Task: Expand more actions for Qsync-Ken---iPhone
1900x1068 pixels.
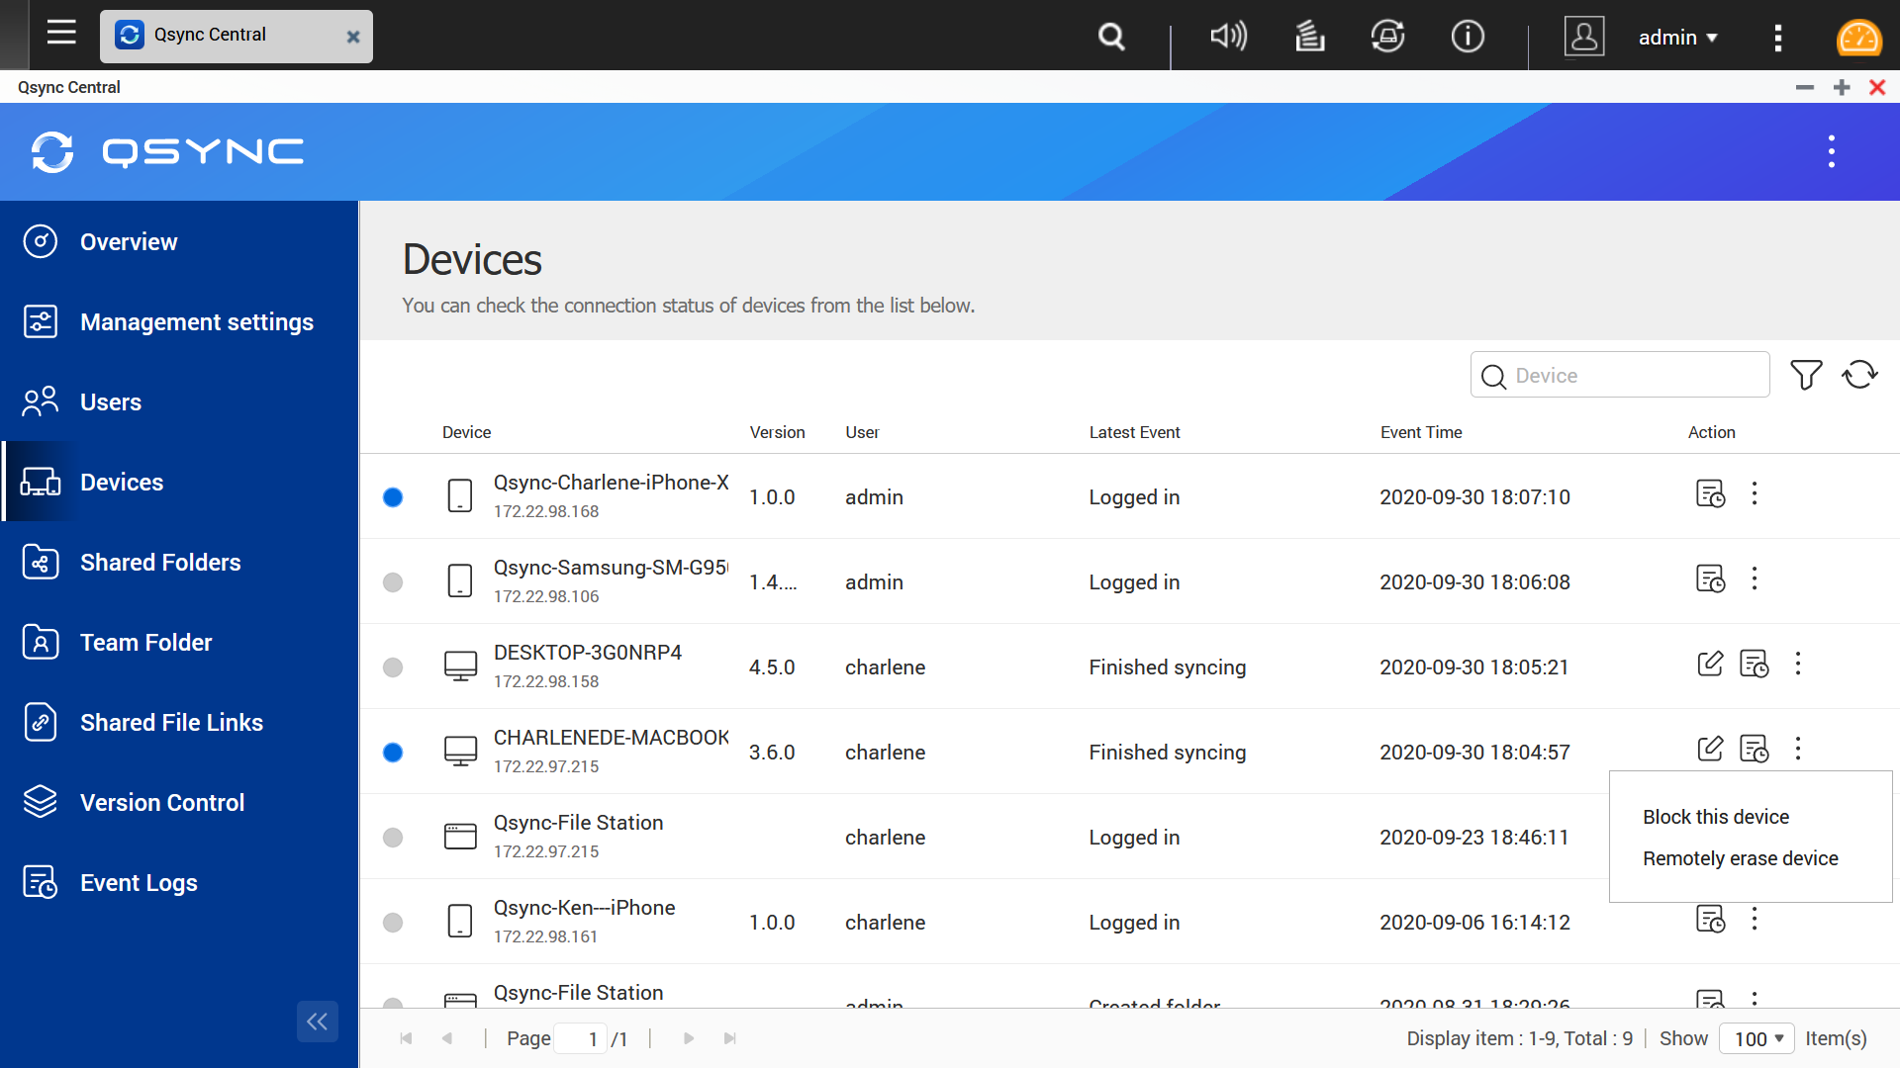Action: [x=1755, y=919]
